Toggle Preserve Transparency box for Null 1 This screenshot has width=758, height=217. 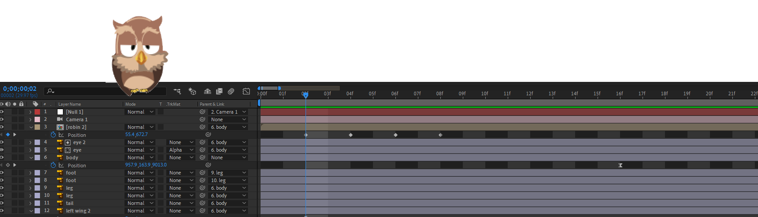click(160, 112)
